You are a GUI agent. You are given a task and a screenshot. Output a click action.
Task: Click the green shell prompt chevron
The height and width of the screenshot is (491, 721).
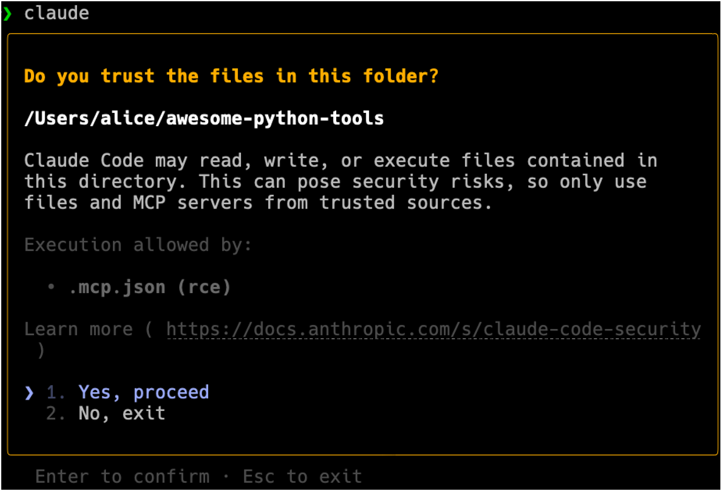coord(8,13)
